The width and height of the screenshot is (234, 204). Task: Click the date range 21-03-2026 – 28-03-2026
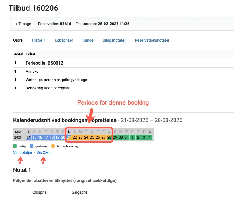[152, 120]
